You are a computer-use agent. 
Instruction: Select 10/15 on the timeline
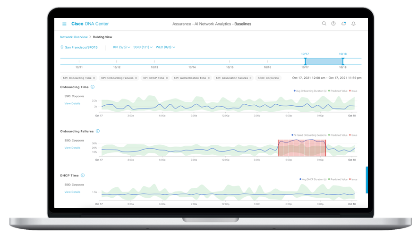tap(230, 67)
